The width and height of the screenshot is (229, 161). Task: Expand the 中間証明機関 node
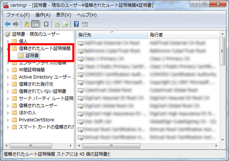8,70
